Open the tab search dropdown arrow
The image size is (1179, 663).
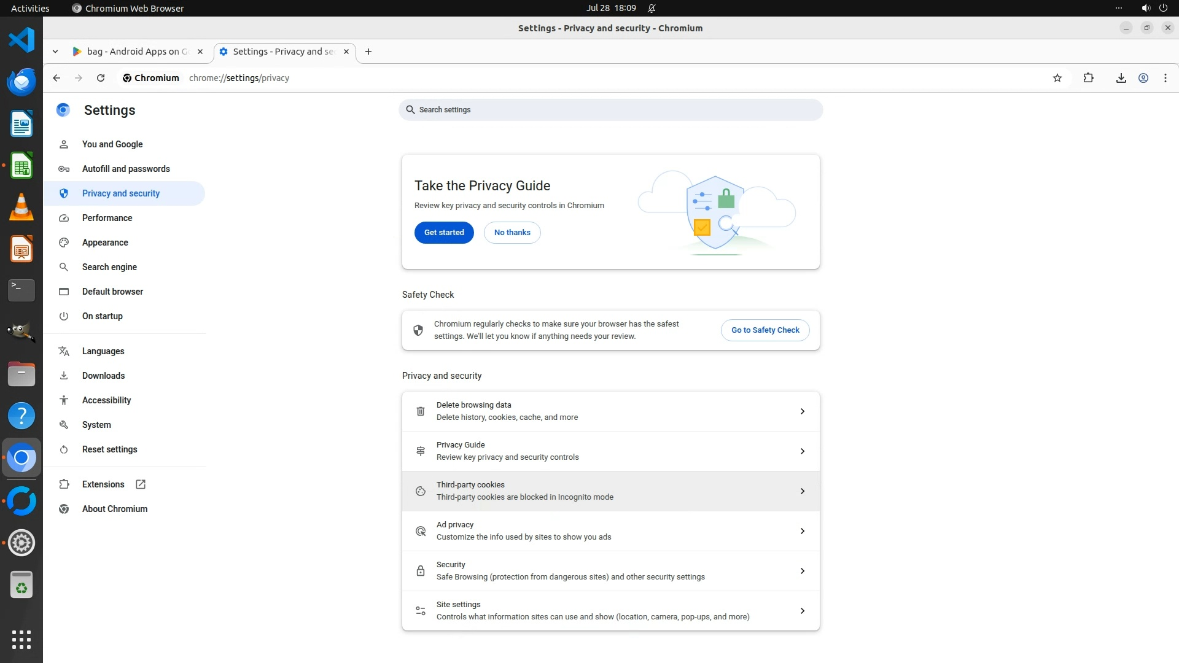(x=55, y=52)
